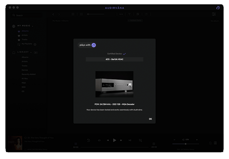Click the playback progress bar

coord(114,147)
